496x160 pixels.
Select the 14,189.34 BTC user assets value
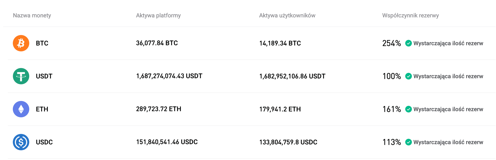(280, 43)
